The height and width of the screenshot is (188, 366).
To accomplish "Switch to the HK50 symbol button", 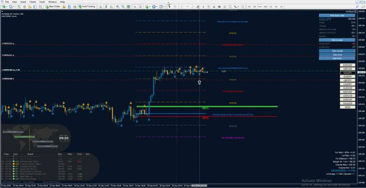I will tap(348, 107).
